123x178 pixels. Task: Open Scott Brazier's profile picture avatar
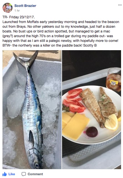tap(7, 7)
